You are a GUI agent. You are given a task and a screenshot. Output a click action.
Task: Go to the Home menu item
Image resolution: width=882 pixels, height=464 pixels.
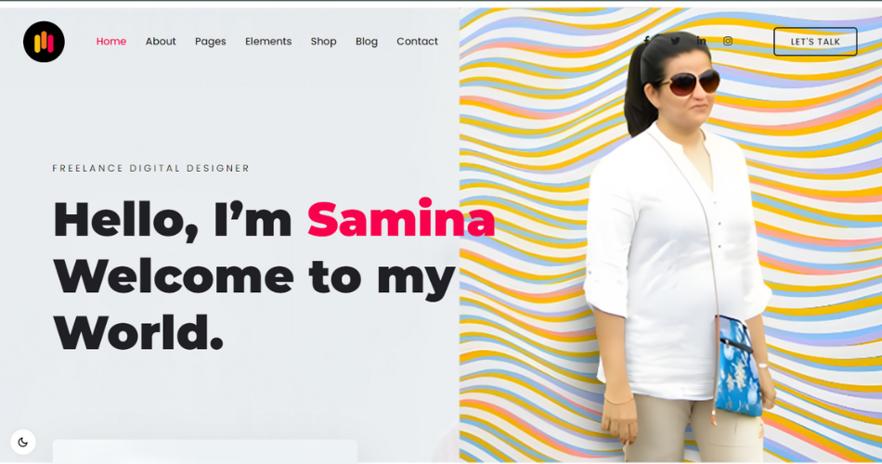pyautogui.click(x=111, y=41)
